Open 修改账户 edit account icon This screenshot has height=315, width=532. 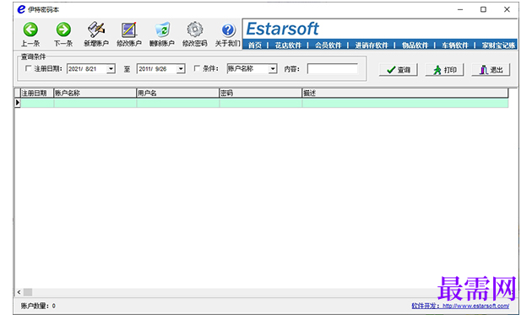(x=129, y=29)
